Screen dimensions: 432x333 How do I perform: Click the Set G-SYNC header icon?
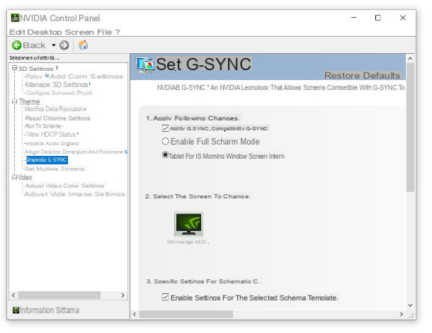coord(145,65)
